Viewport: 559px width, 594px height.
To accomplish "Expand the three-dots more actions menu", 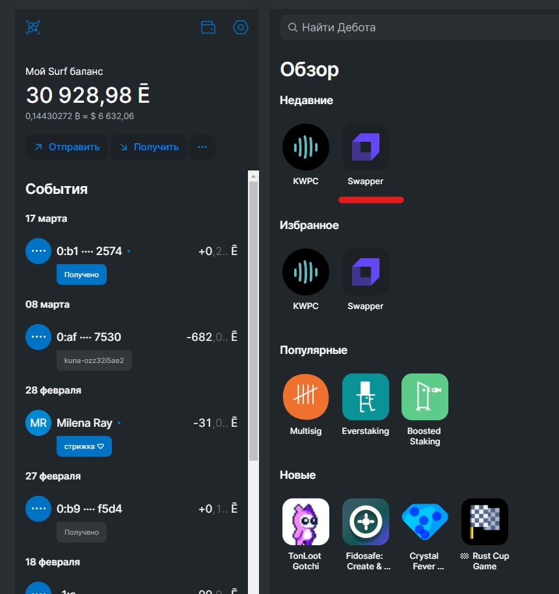I will tap(202, 147).
